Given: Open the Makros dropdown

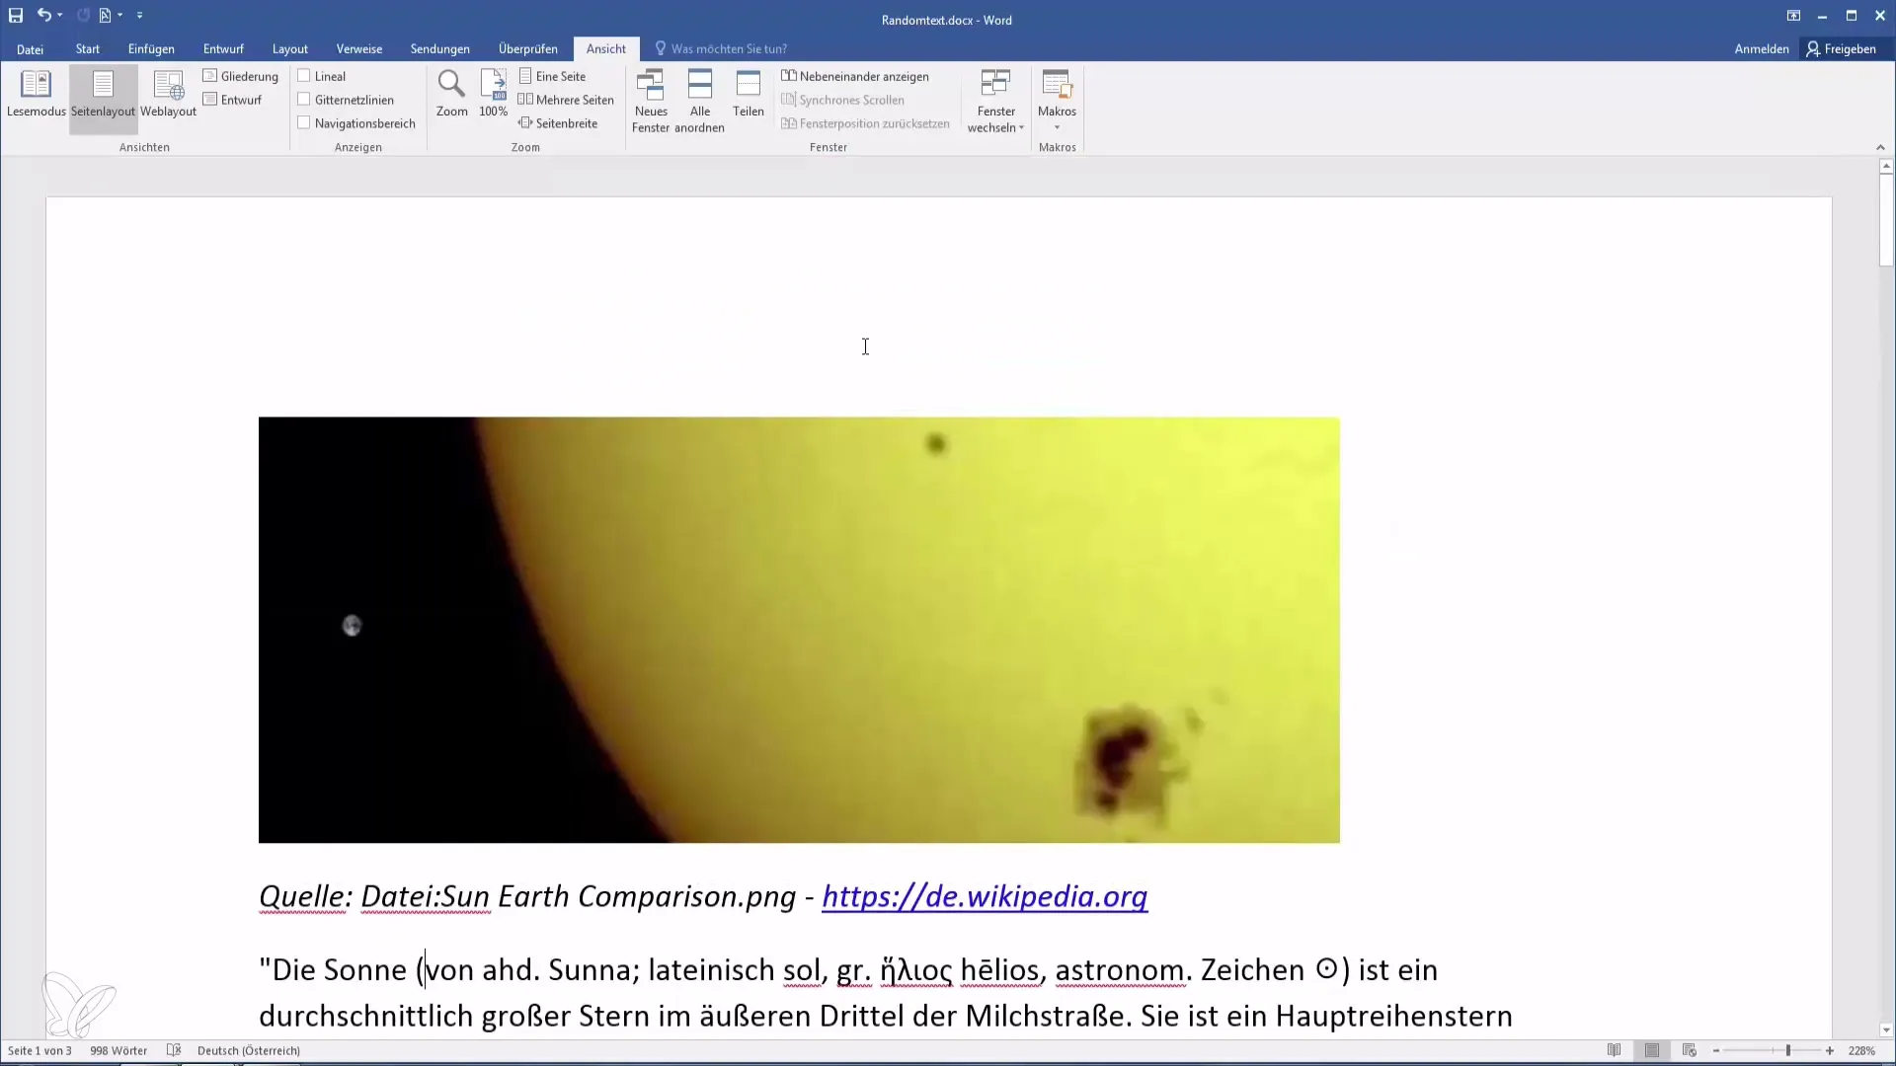Looking at the screenshot, I should [x=1057, y=101].
